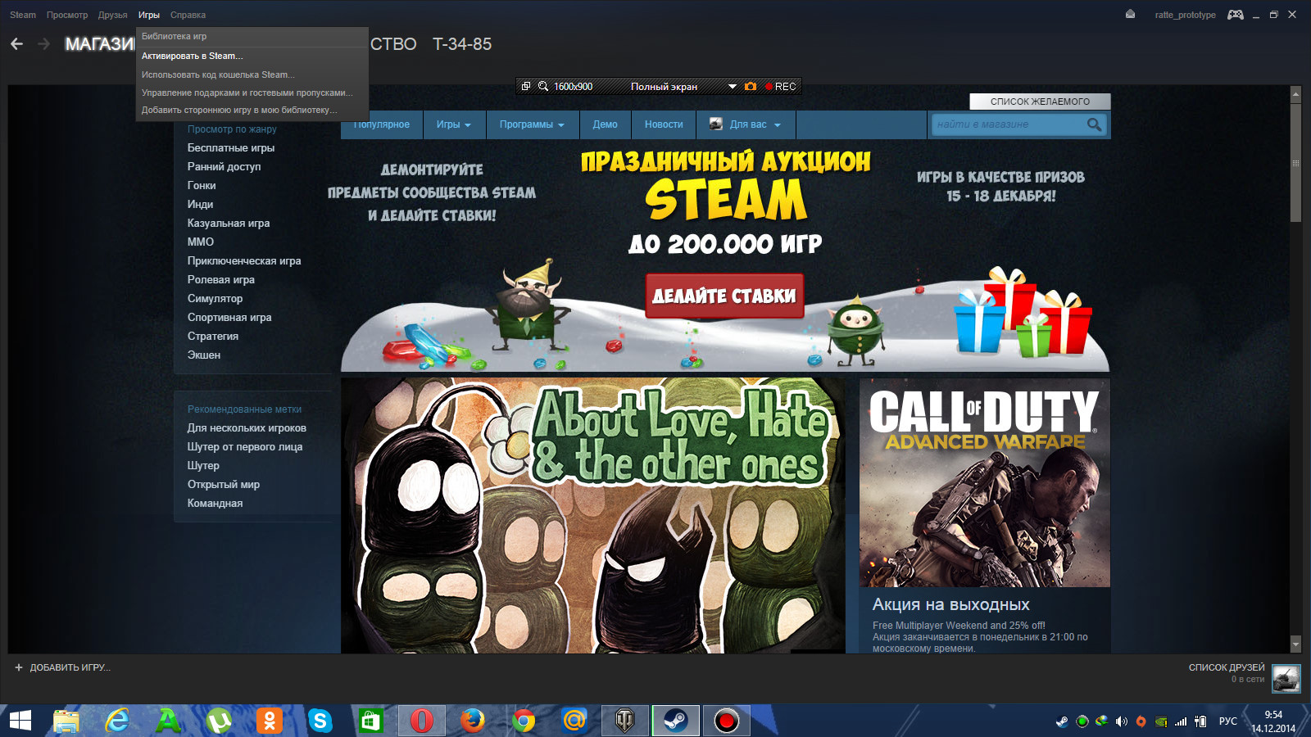Image resolution: width=1311 pixels, height=737 pixels.
Task: Open Skype from the taskbar
Action: point(320,721)
